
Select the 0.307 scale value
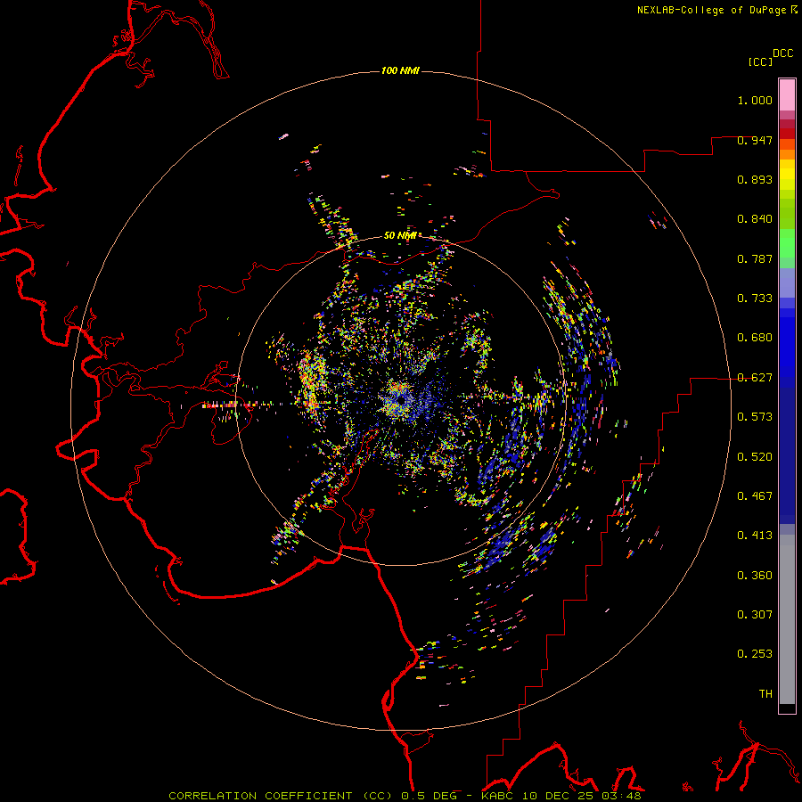pyautogui.click(x=755, y=614)
